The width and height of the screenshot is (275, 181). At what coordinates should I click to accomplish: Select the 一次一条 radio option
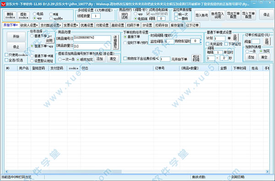[60, 59]
